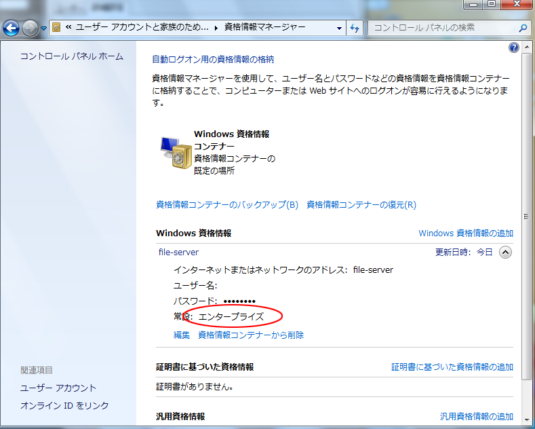
Task: Click Windows 資格情報の追加 link
Action: point(466,234)
